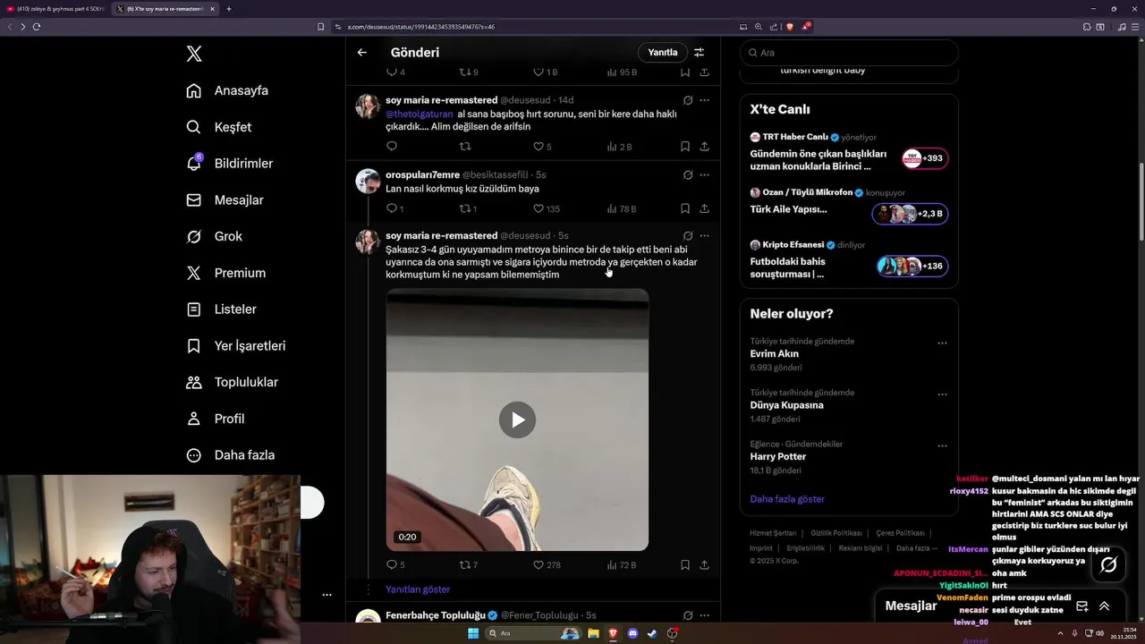Screen dimensions: 1145x644
Task: Play the 0:20 video
Action: (x=517, y=419)
